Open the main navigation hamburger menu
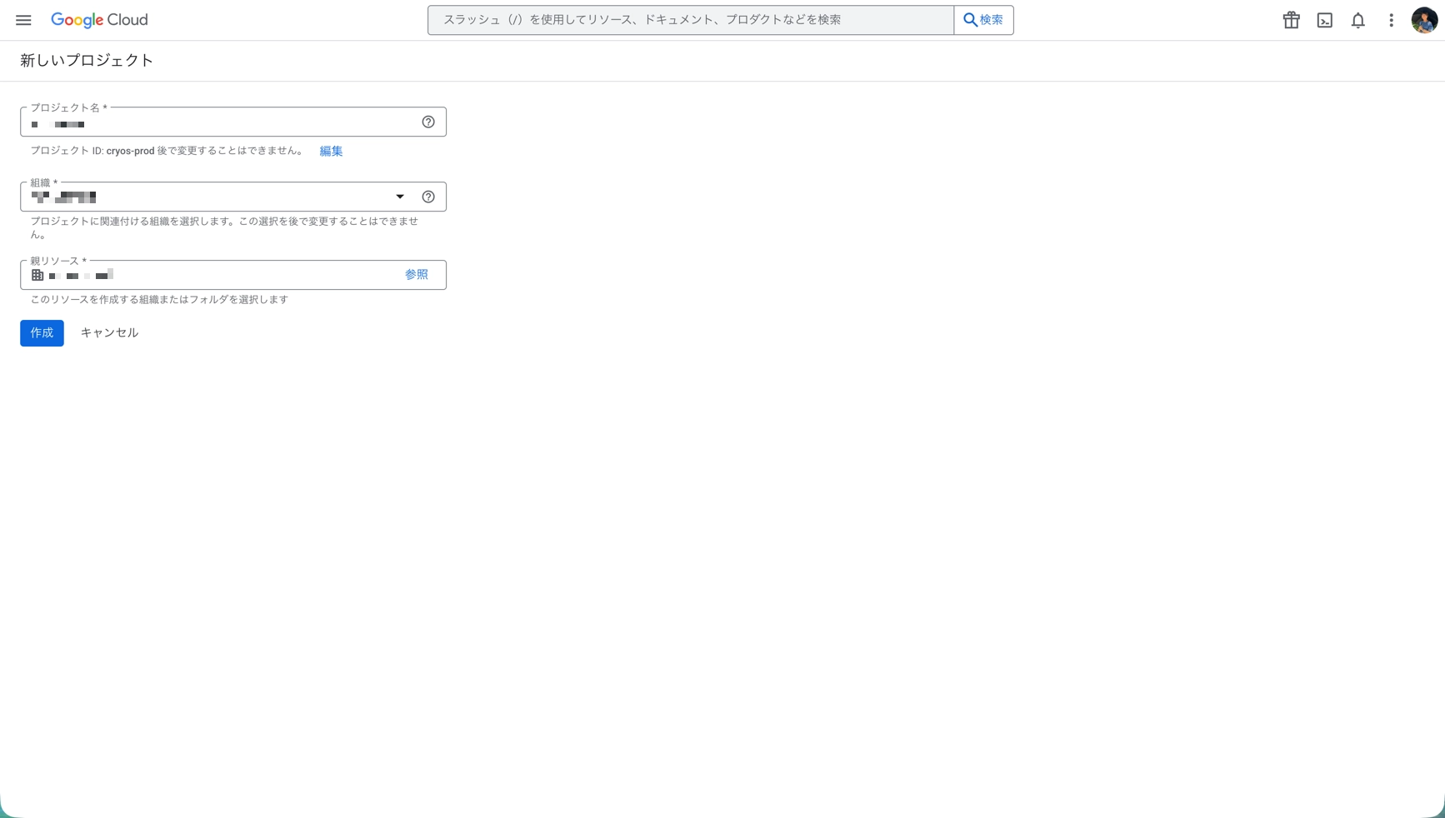This screenshot has height=818, width=1445. pos(23,20)
